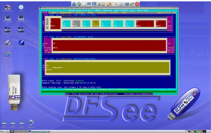Click the blue telephone icon in dock

click(x=127, y=4)
